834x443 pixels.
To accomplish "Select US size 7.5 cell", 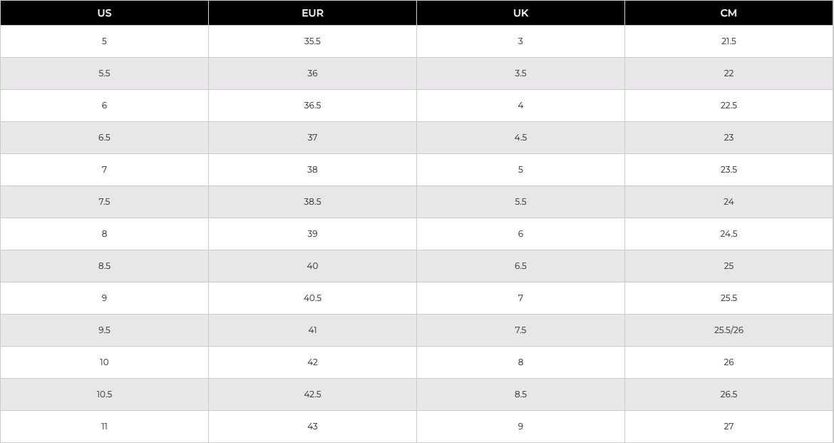I will [104, 202].
